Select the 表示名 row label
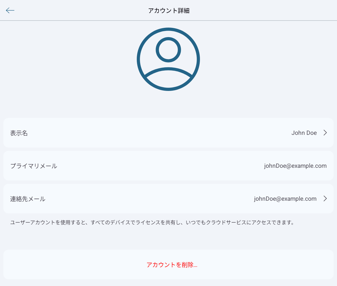This screenshot has height=286, width=337. (19, 133)
